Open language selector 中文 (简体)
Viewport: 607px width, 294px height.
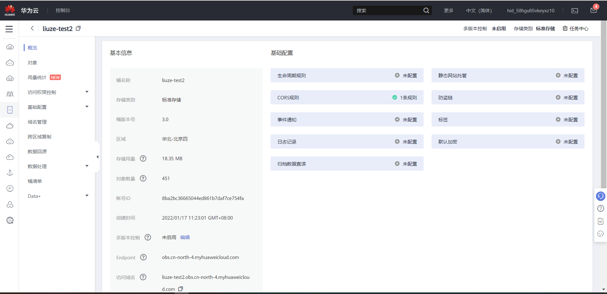[479, 10]
